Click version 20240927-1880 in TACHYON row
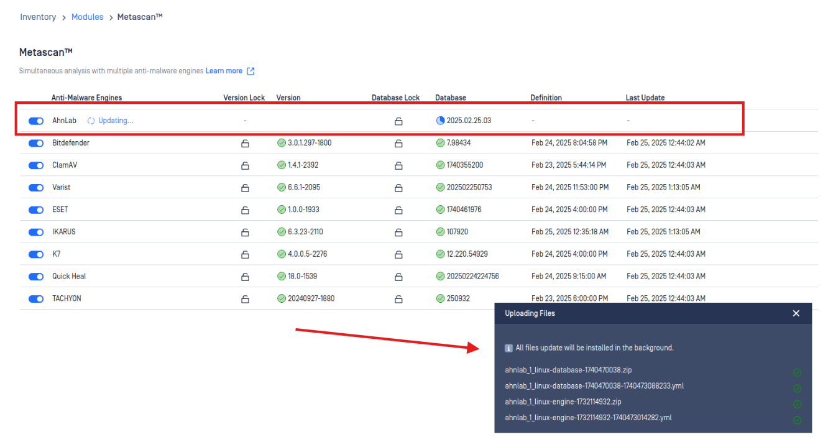 [311, 298]
